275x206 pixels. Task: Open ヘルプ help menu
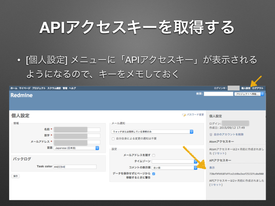point(73,88)
